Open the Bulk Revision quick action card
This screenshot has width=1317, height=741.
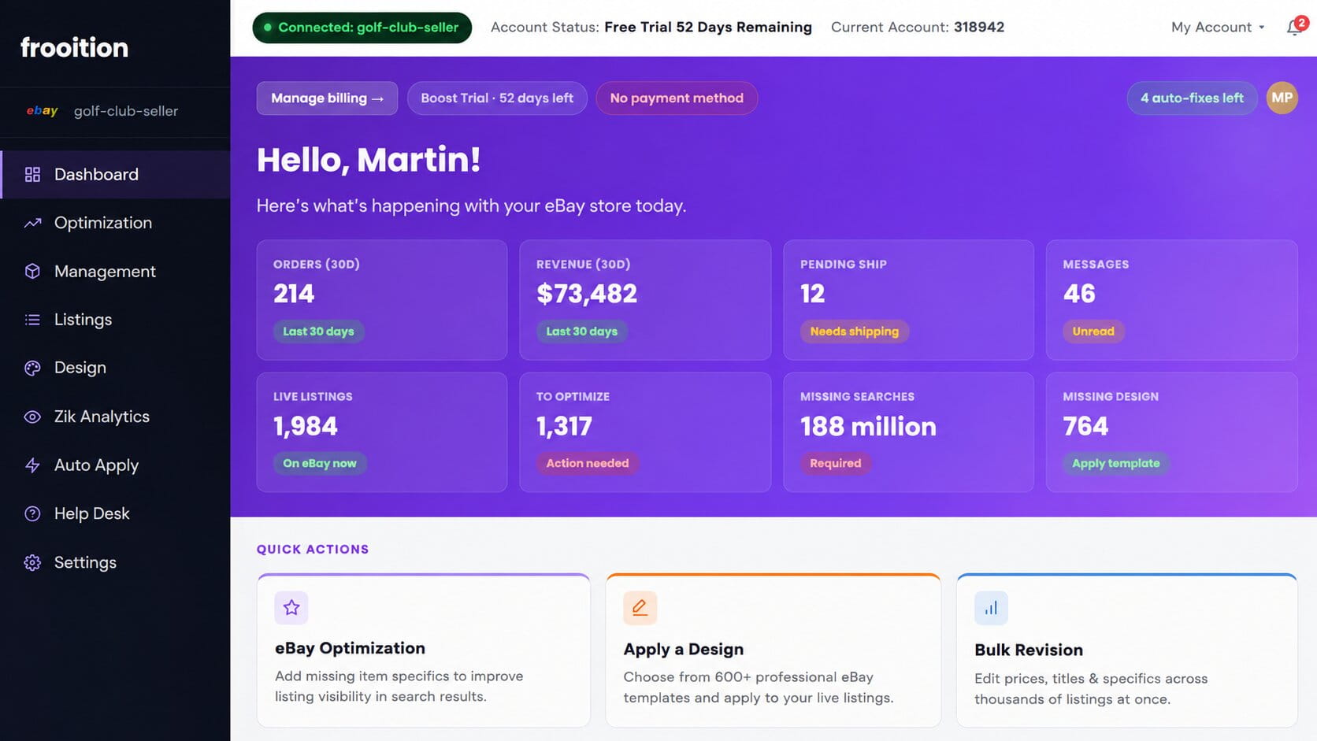pyautogui.click(x=1126, y=650)
